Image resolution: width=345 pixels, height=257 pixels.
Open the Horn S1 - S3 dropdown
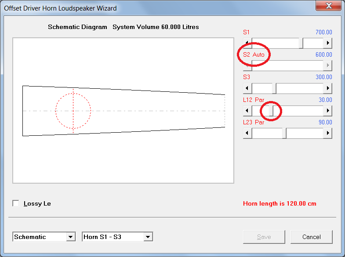pos(148,237)
